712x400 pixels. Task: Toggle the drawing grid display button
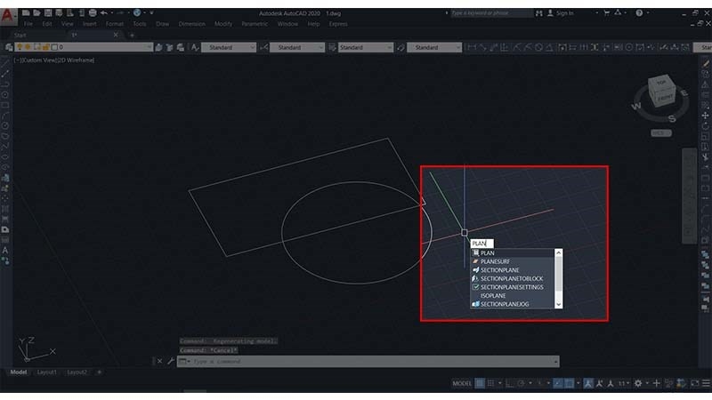(480, 384)
